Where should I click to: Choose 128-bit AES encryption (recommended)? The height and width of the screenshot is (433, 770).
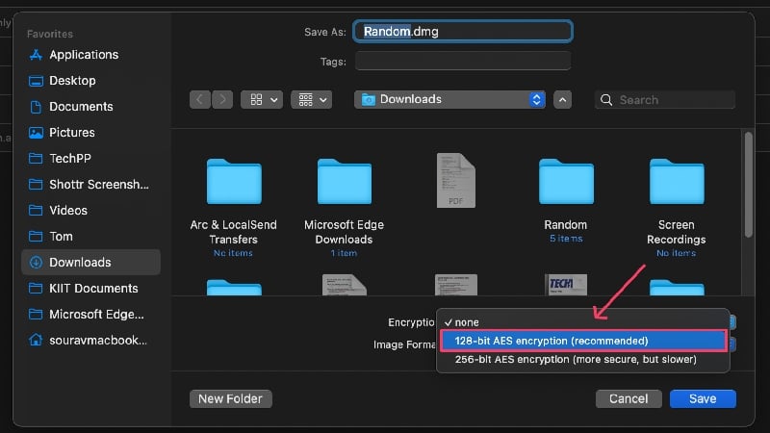coord(583,341)
